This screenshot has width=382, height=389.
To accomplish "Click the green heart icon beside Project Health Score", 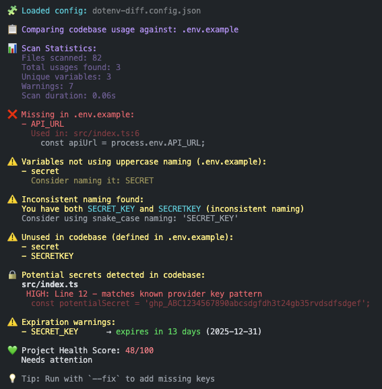I will tap(12, 351).
